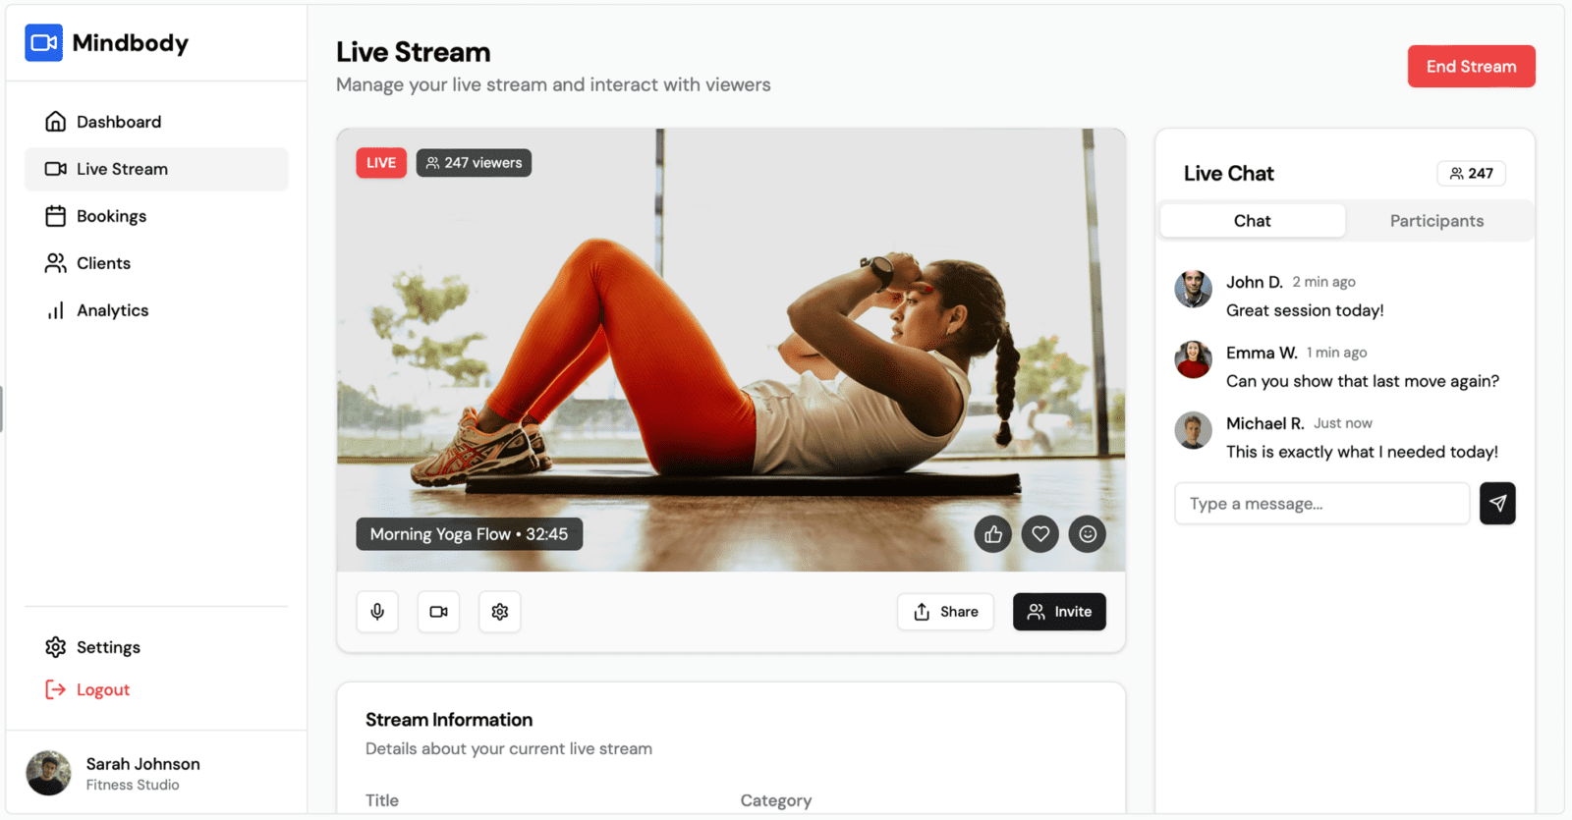The image size is (1572, 820).
Task: Select the Chat tab
Action: pyautogui.click(x=1252, y=221)
